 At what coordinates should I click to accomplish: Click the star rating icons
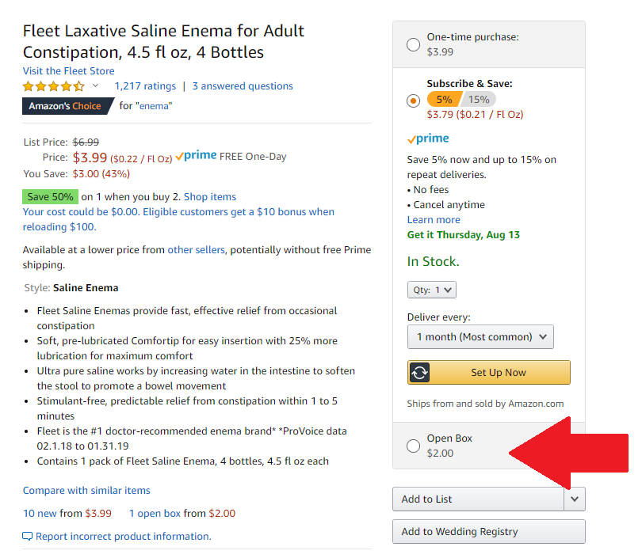coord(53,86)
